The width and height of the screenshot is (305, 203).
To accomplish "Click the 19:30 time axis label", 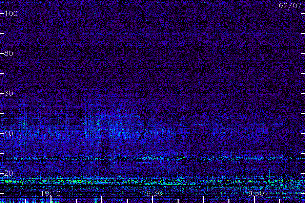I will (152, 193).
